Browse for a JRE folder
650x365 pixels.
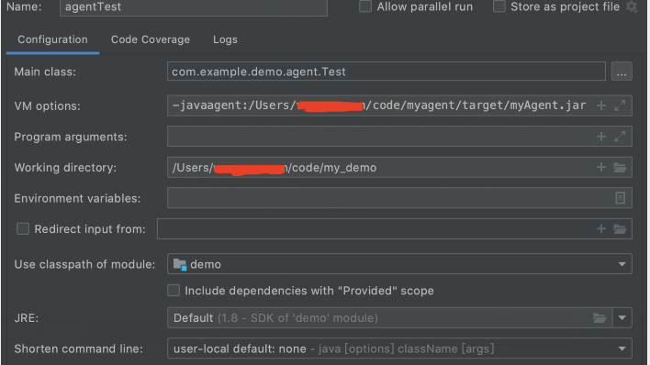coord(600,317)
